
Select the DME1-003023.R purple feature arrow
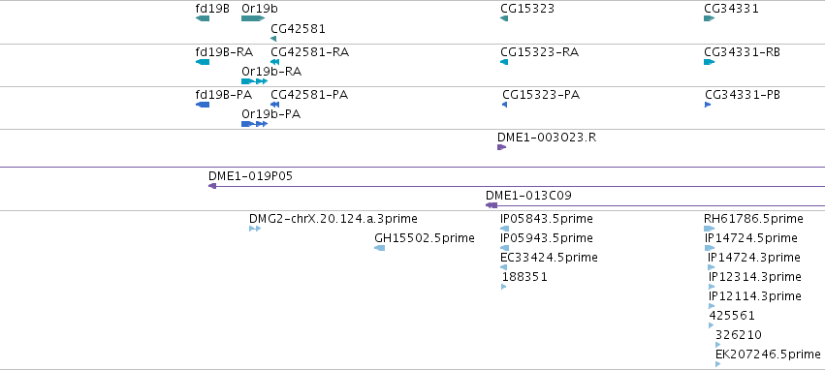coord(501,147)
